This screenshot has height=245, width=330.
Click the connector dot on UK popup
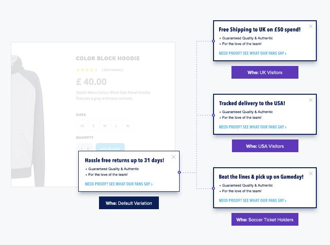coord(214,41)
